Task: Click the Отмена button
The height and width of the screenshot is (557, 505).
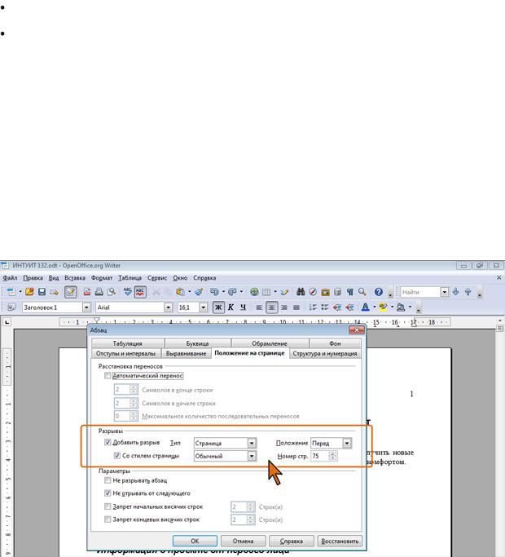Action: coord(243,541)
